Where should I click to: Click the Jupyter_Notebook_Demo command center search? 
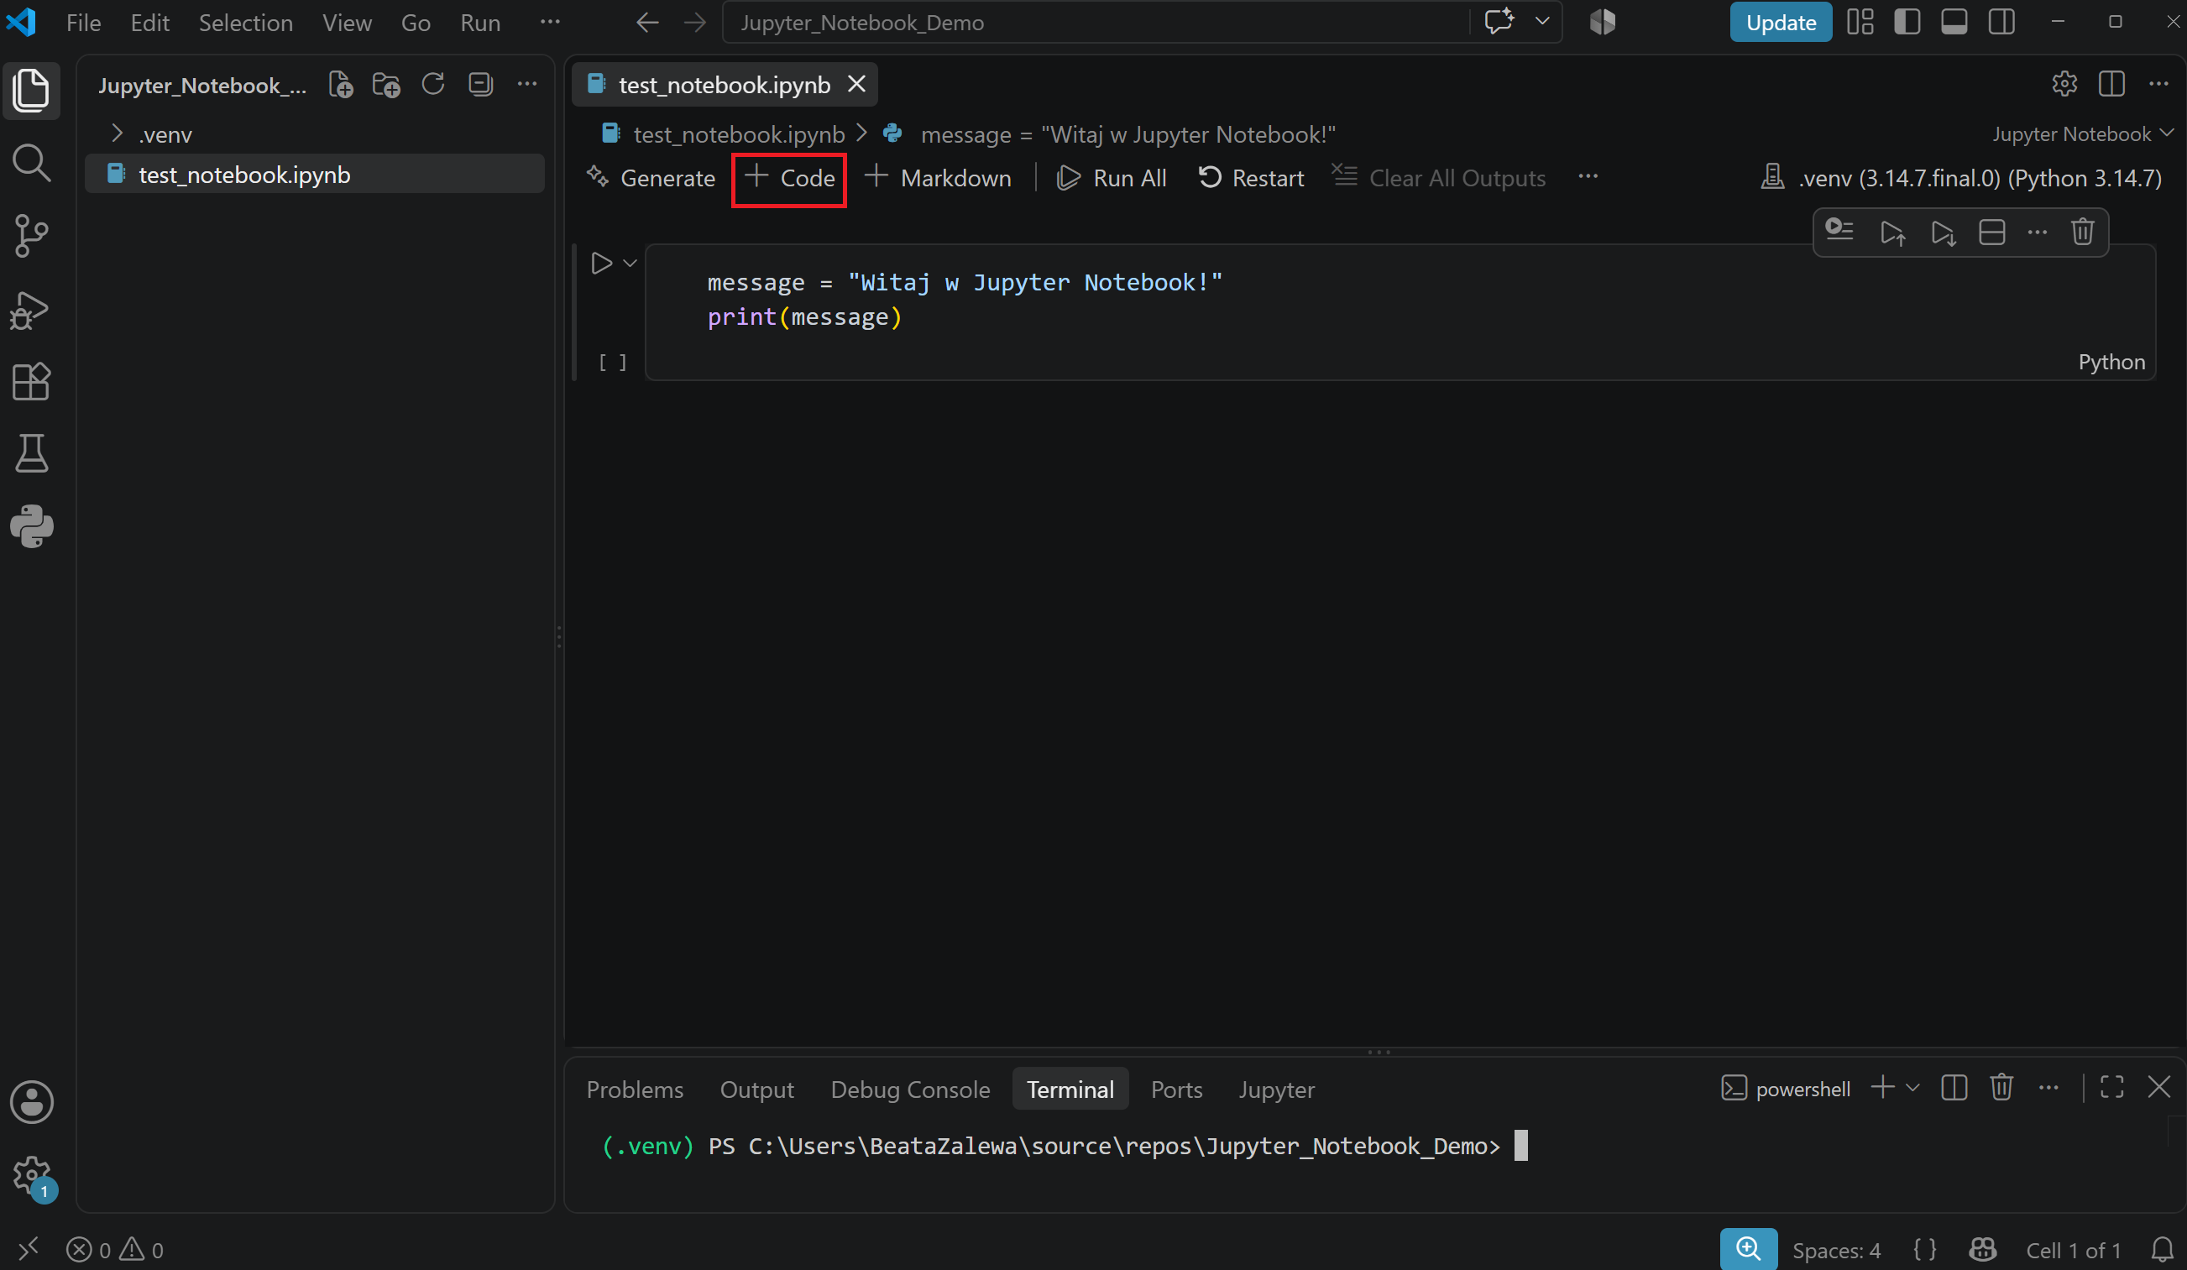click(1096, 23)
